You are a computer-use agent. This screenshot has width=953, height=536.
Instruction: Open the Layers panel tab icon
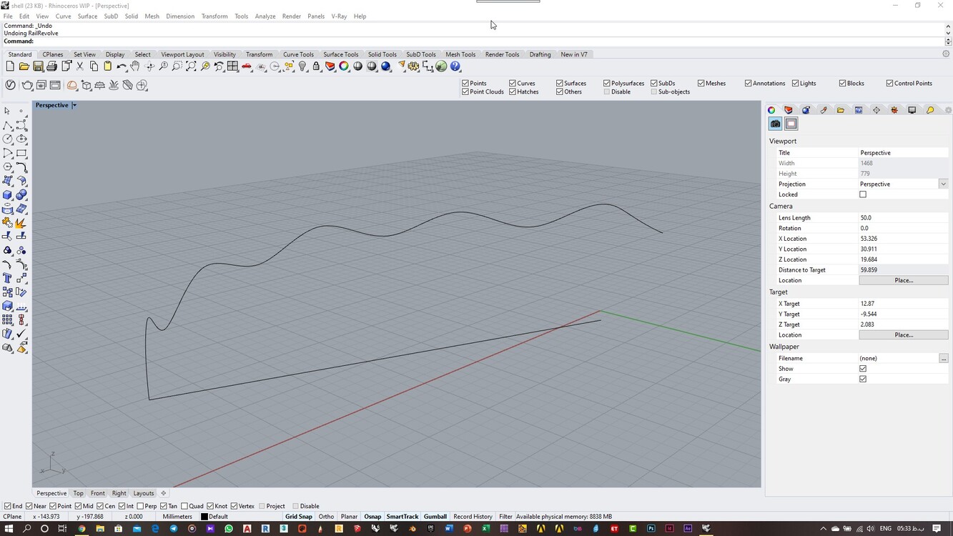(789, 110)
